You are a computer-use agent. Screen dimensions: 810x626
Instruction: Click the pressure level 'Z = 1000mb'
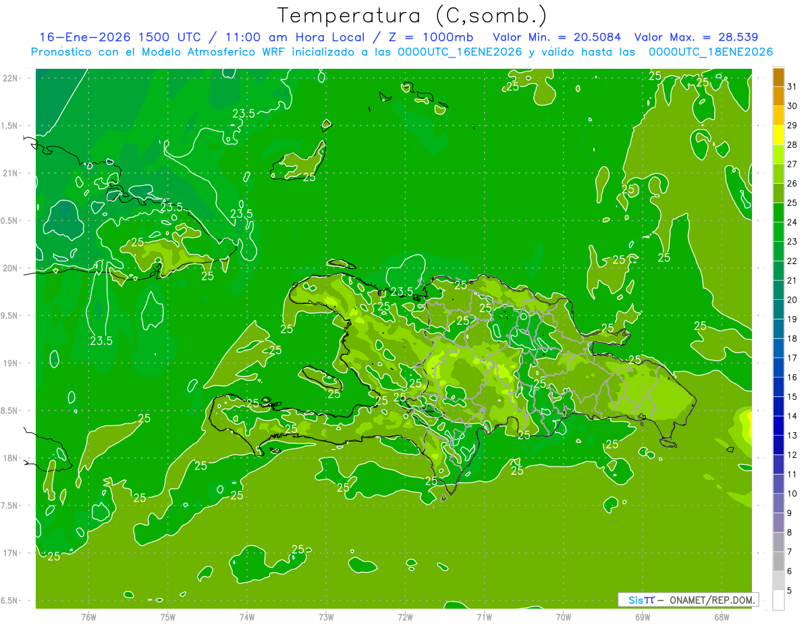(x=431, y=37)
